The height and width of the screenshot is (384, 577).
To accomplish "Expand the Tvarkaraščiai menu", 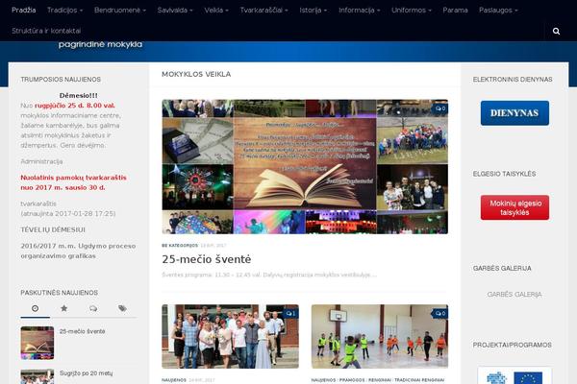I will coord(263,11).
